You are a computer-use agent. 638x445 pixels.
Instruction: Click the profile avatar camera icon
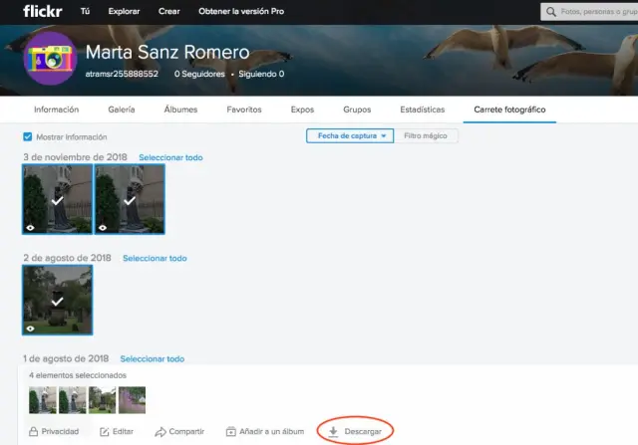click(48, 60)
